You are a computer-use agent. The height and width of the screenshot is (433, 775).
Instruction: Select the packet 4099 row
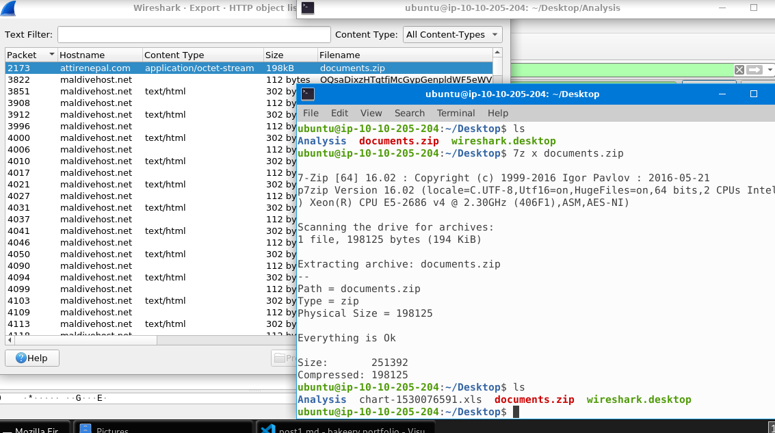point(150,289)
